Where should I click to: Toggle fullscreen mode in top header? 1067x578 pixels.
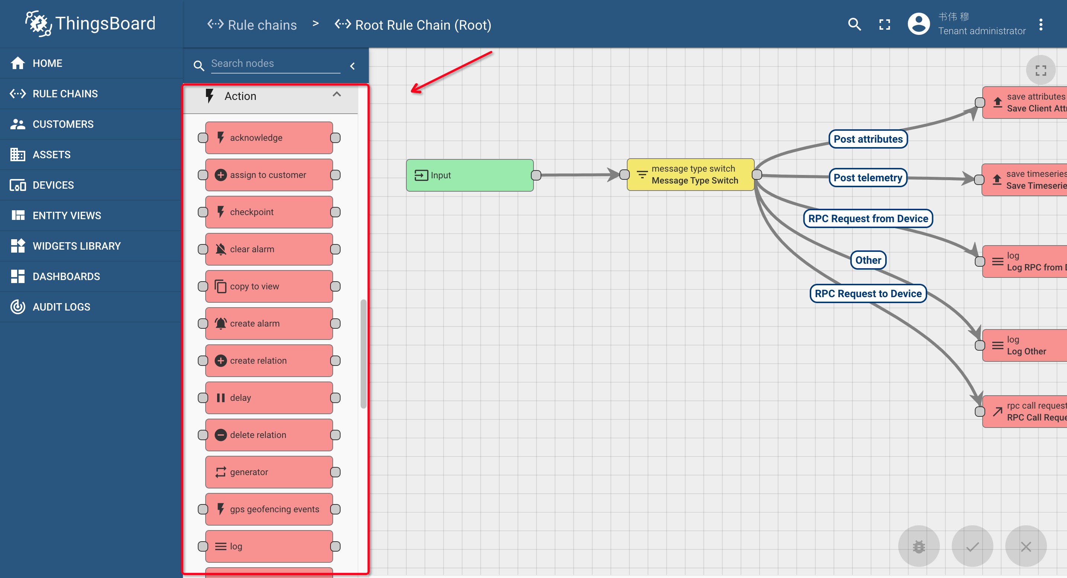point(884,25)
